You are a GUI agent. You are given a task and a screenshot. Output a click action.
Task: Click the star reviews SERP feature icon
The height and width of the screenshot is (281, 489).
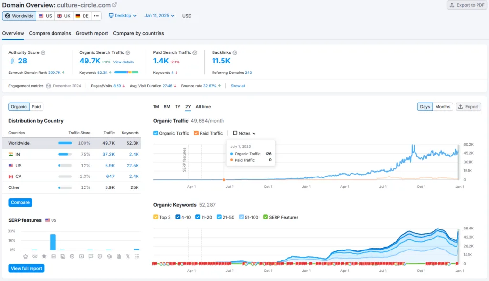pos(44,256)
